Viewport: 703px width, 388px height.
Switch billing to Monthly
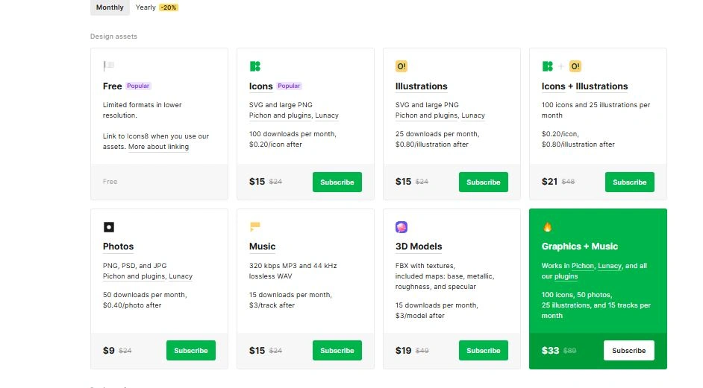point(110,7)
